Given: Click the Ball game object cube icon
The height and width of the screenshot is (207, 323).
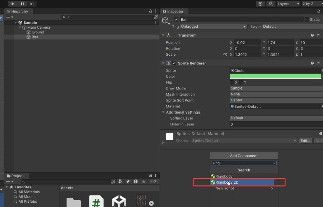Looking at the screenshot, I should point(165,20).
